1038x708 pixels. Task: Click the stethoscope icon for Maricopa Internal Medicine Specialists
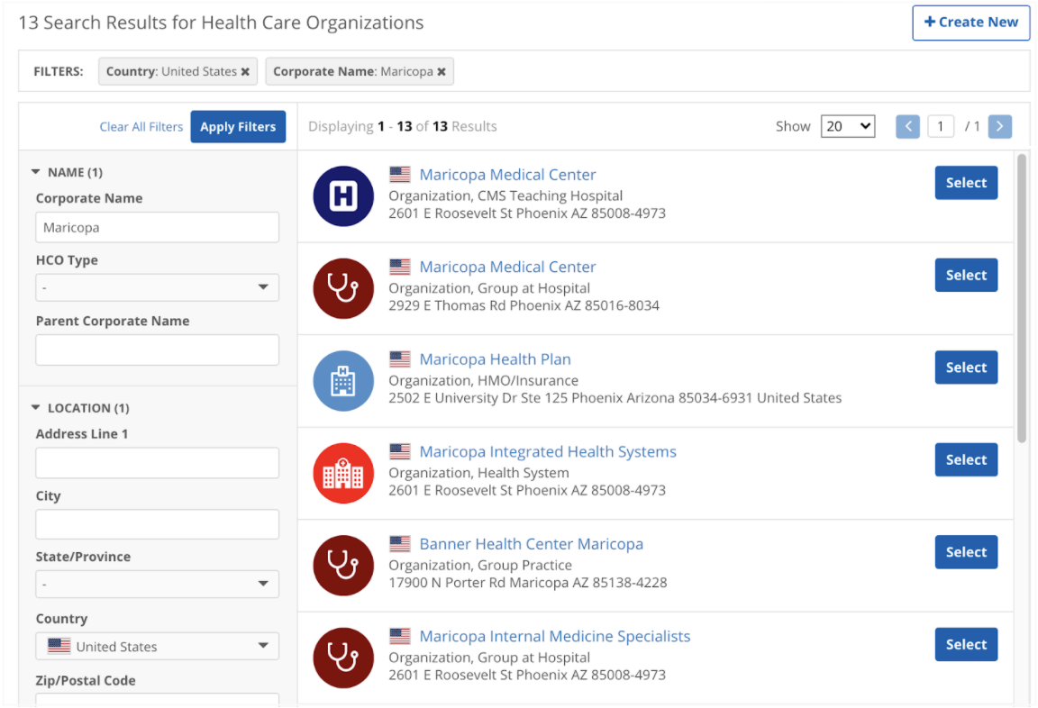point(343,658)
